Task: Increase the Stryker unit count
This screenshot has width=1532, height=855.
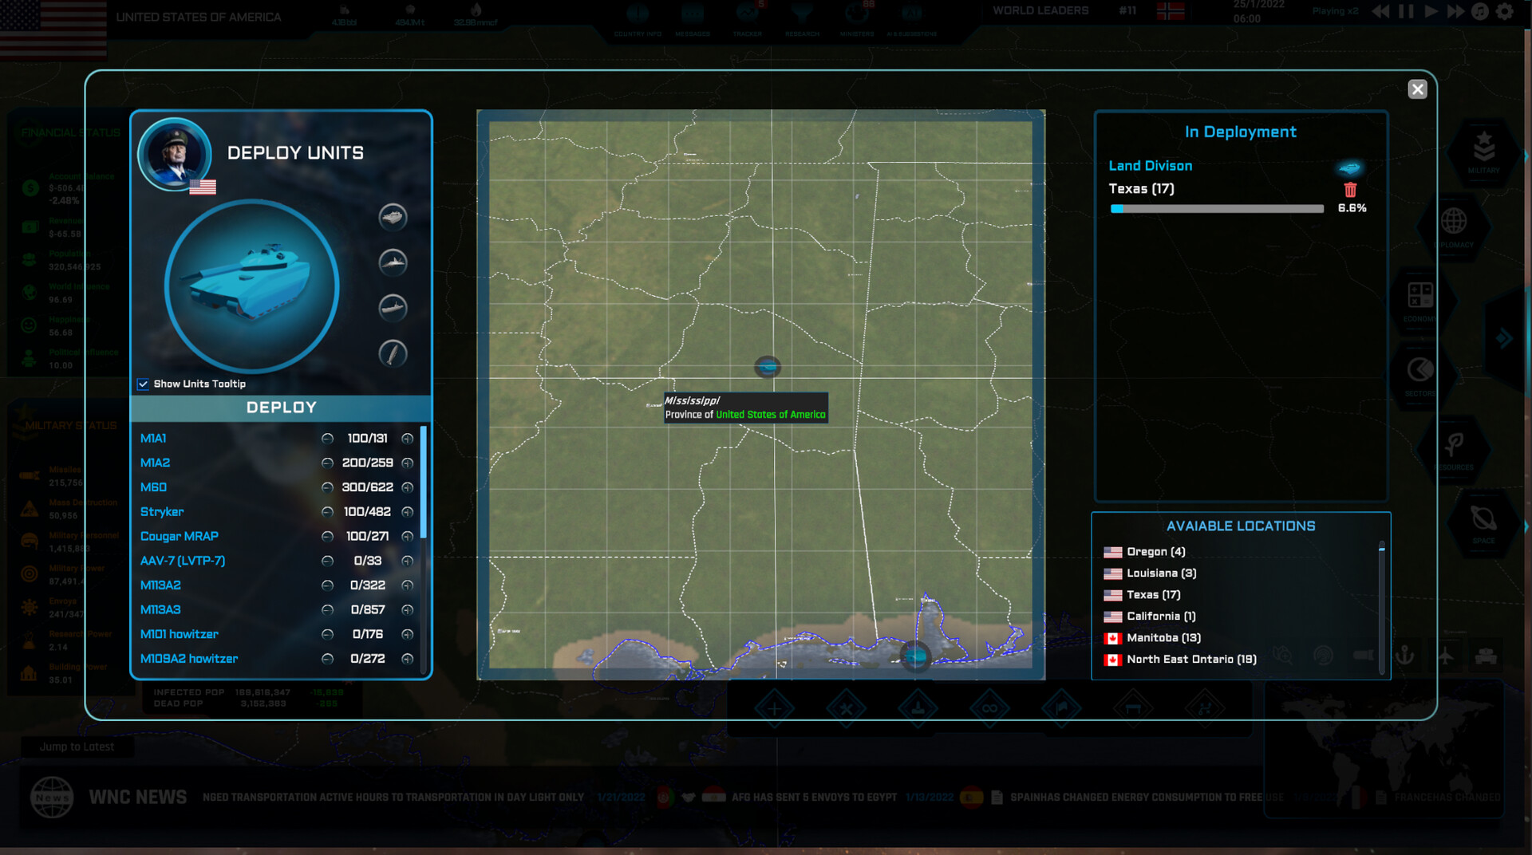Action: pos(408,512)
